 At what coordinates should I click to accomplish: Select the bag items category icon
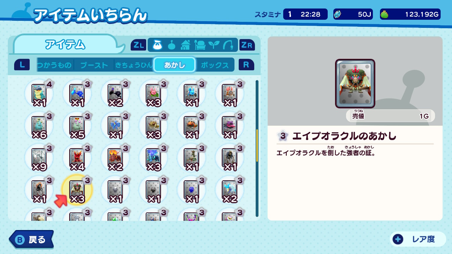click(157, 45)
